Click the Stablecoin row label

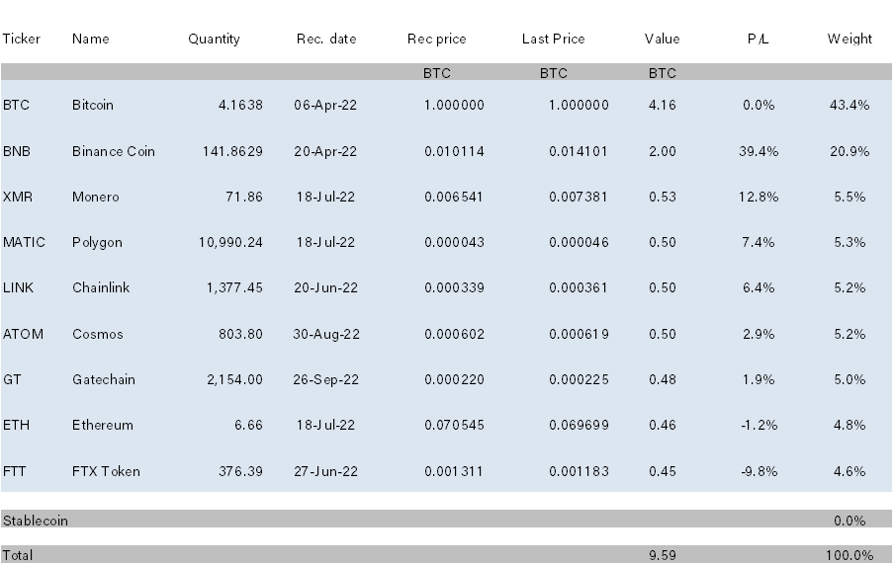click(36, 521)
